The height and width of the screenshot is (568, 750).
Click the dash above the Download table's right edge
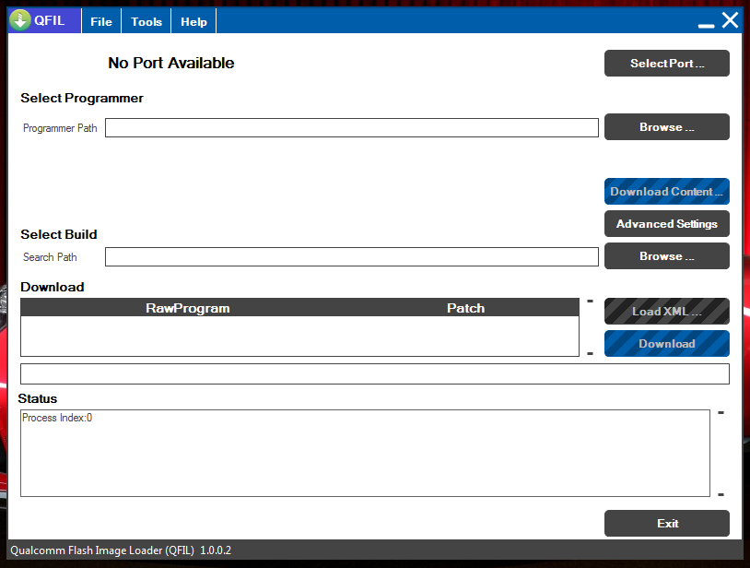(x=591, y=301)
